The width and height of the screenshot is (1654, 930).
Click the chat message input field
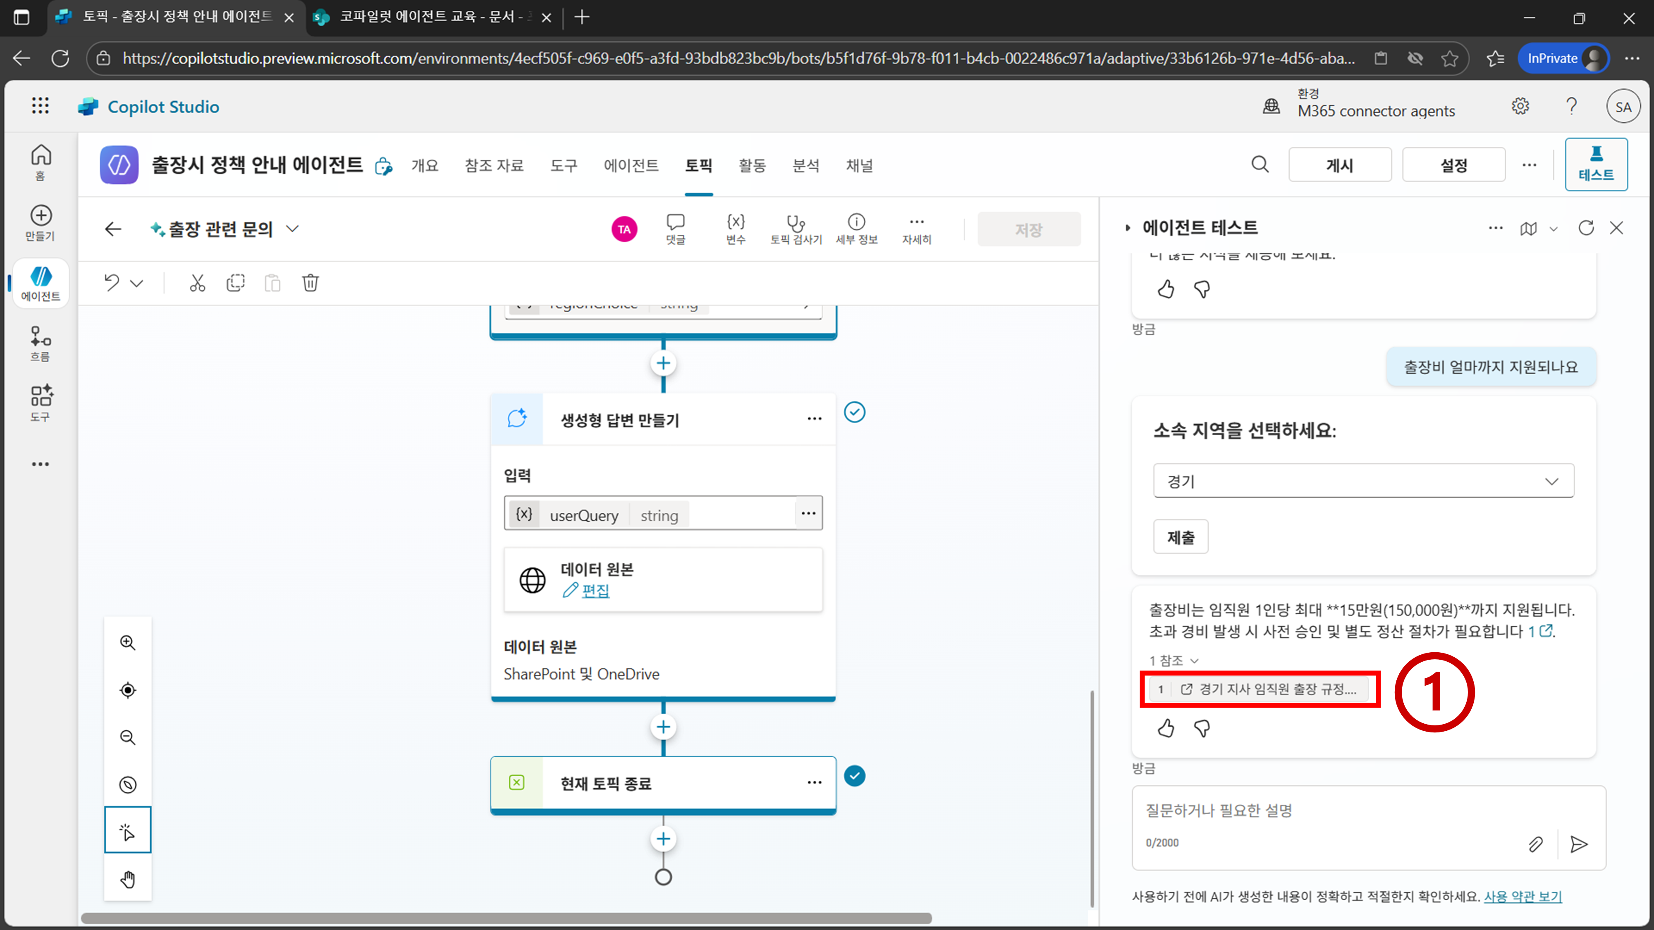(1329, 811)
